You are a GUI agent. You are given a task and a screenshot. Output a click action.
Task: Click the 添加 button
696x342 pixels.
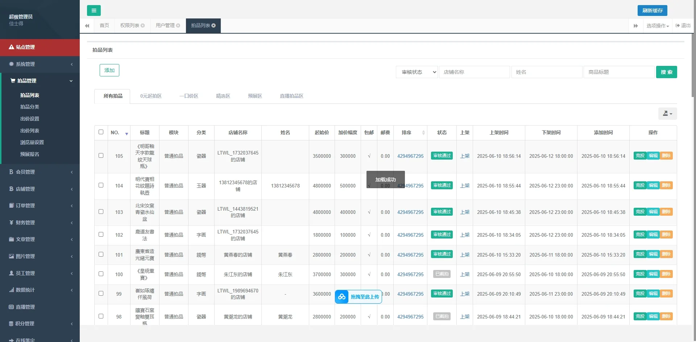109,70
